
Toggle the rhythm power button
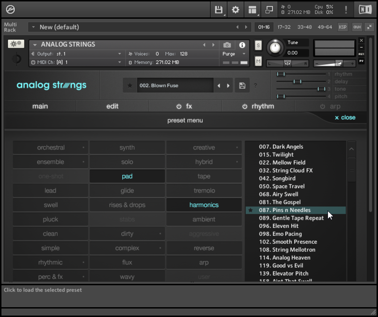tap(245, 107)
